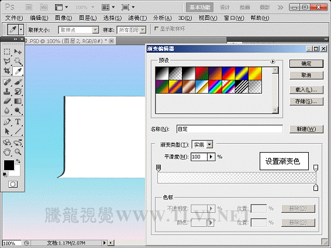Open the Filter menu

[137, 18]
